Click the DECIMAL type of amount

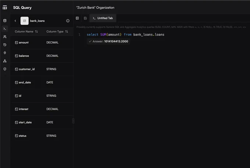tap(53, 42)
